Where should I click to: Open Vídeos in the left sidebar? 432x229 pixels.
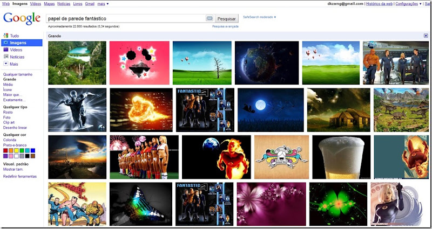[x=16, y=50]
